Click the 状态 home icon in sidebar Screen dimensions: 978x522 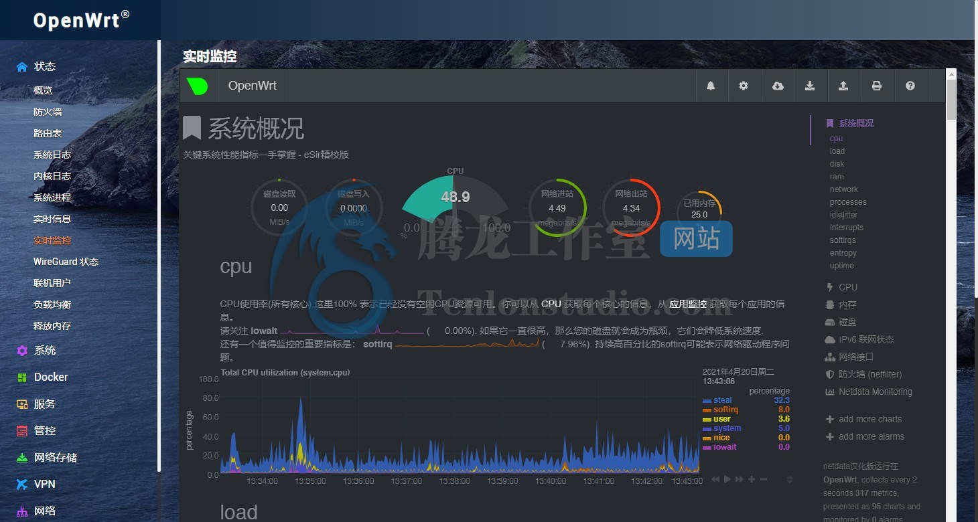(22, 67)
